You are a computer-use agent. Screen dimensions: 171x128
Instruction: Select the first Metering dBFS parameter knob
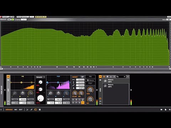pyautogui.click(x=105, y=81)
